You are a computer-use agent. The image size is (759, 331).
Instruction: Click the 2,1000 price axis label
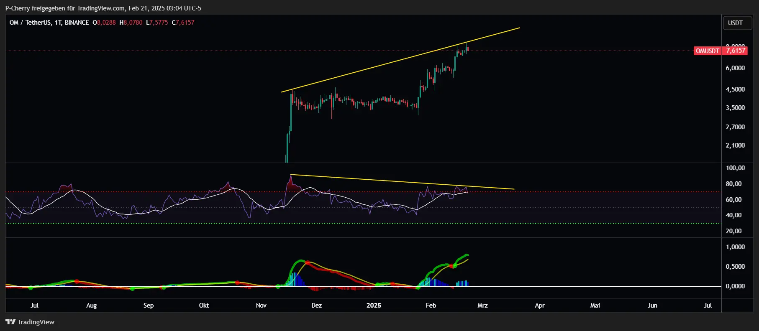pos(735,145)
